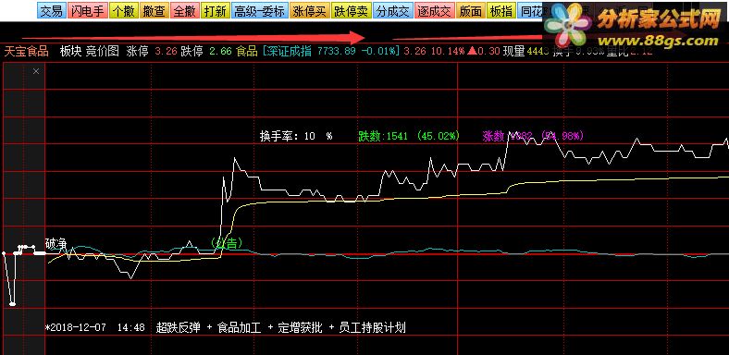Select the 板块 tab label

[70, 51]
